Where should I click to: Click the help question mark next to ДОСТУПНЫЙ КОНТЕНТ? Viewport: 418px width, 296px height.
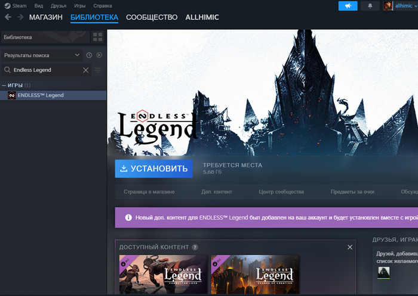195,247
